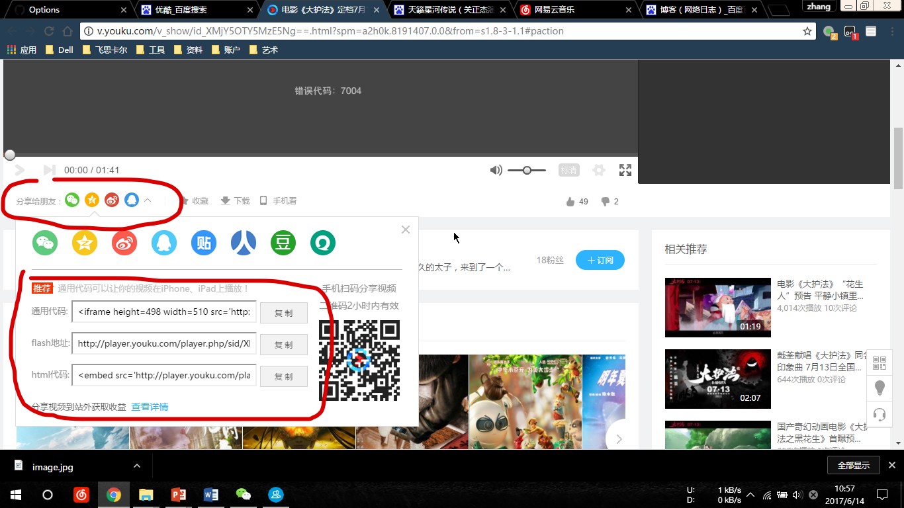This screenshot has width=904, height=508.
Task: Adjust the volume slider handle
Action: [x=527, y=170]
